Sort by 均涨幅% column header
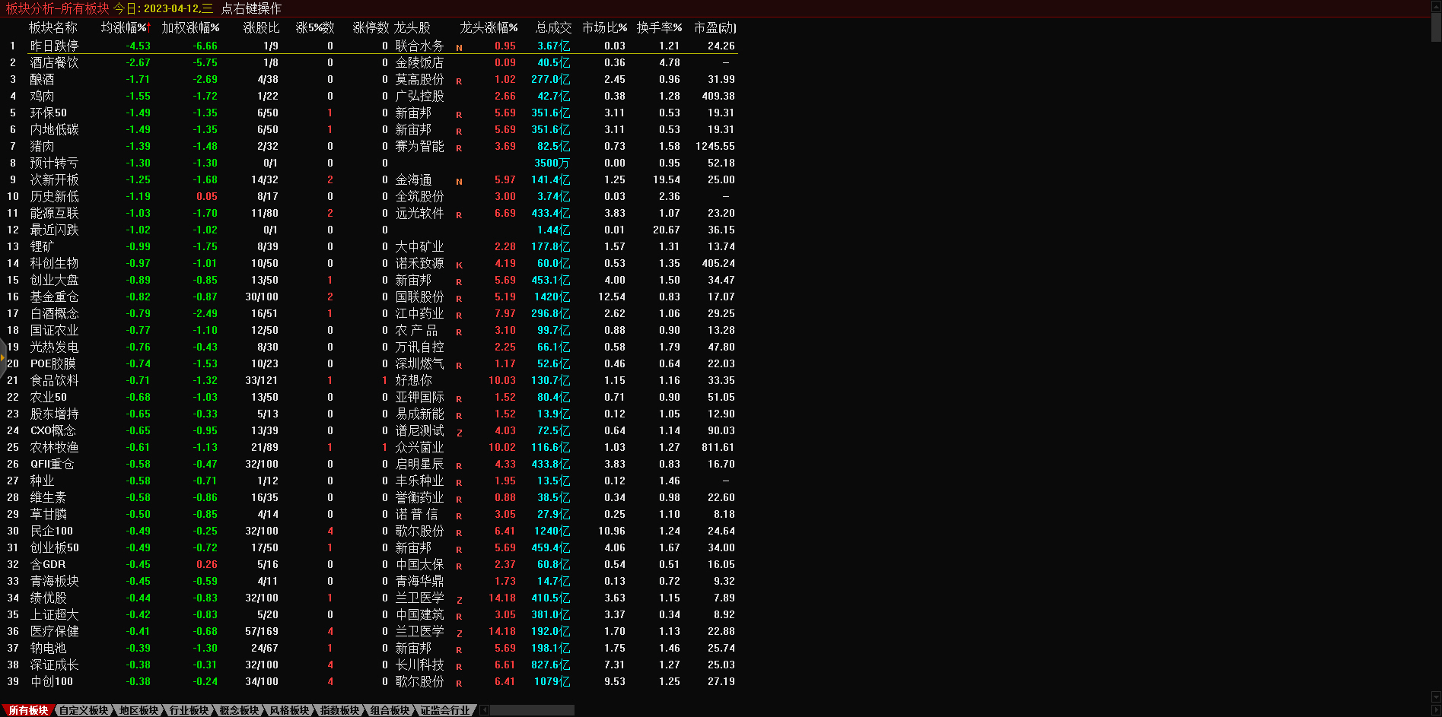The height and width of the screenshot is (717, 1442). click(x=125, y=27)
